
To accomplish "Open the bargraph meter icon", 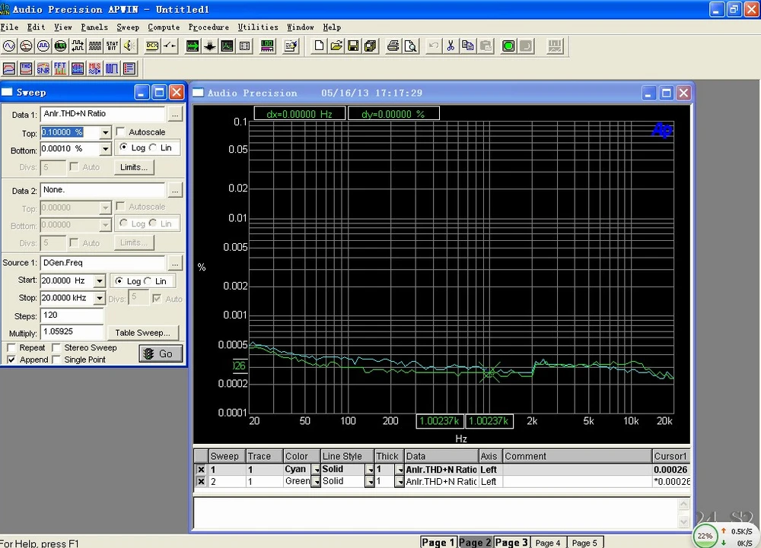I will pos(267,46).
